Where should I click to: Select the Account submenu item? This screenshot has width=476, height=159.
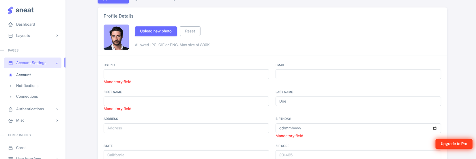[23, 75]
